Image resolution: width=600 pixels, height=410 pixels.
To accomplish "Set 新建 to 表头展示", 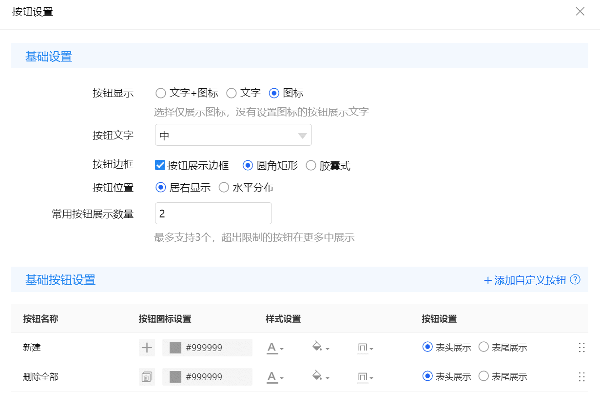I will 427,347.
